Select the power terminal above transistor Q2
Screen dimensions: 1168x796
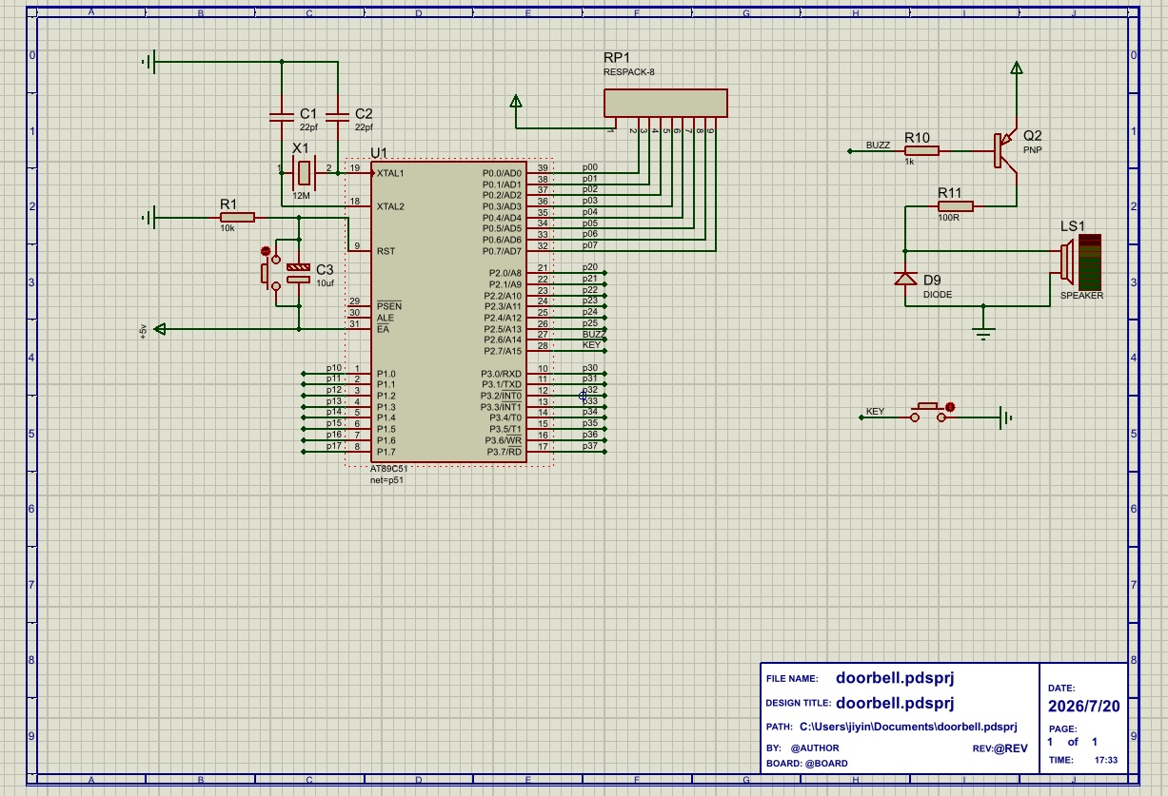pyautogui.click(x=1017, y=68)
